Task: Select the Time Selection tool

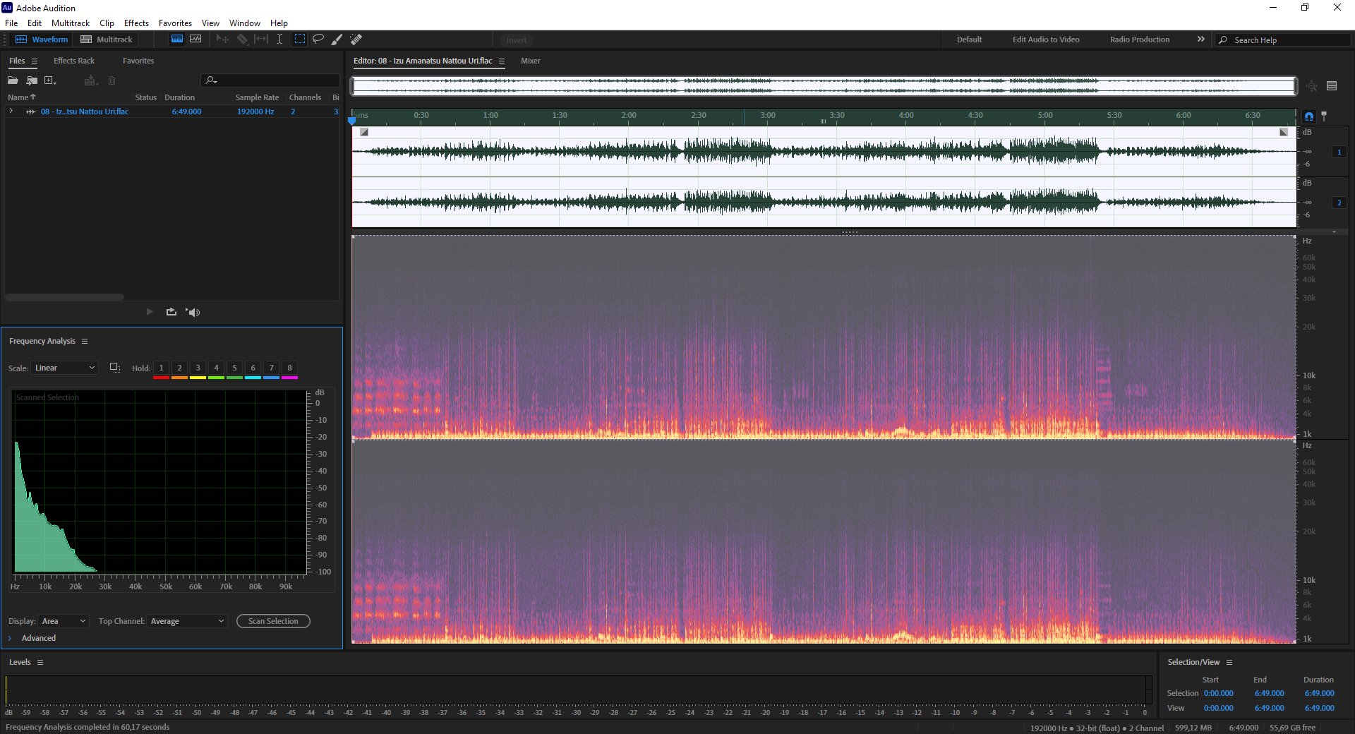Action: tap(279, 39)
